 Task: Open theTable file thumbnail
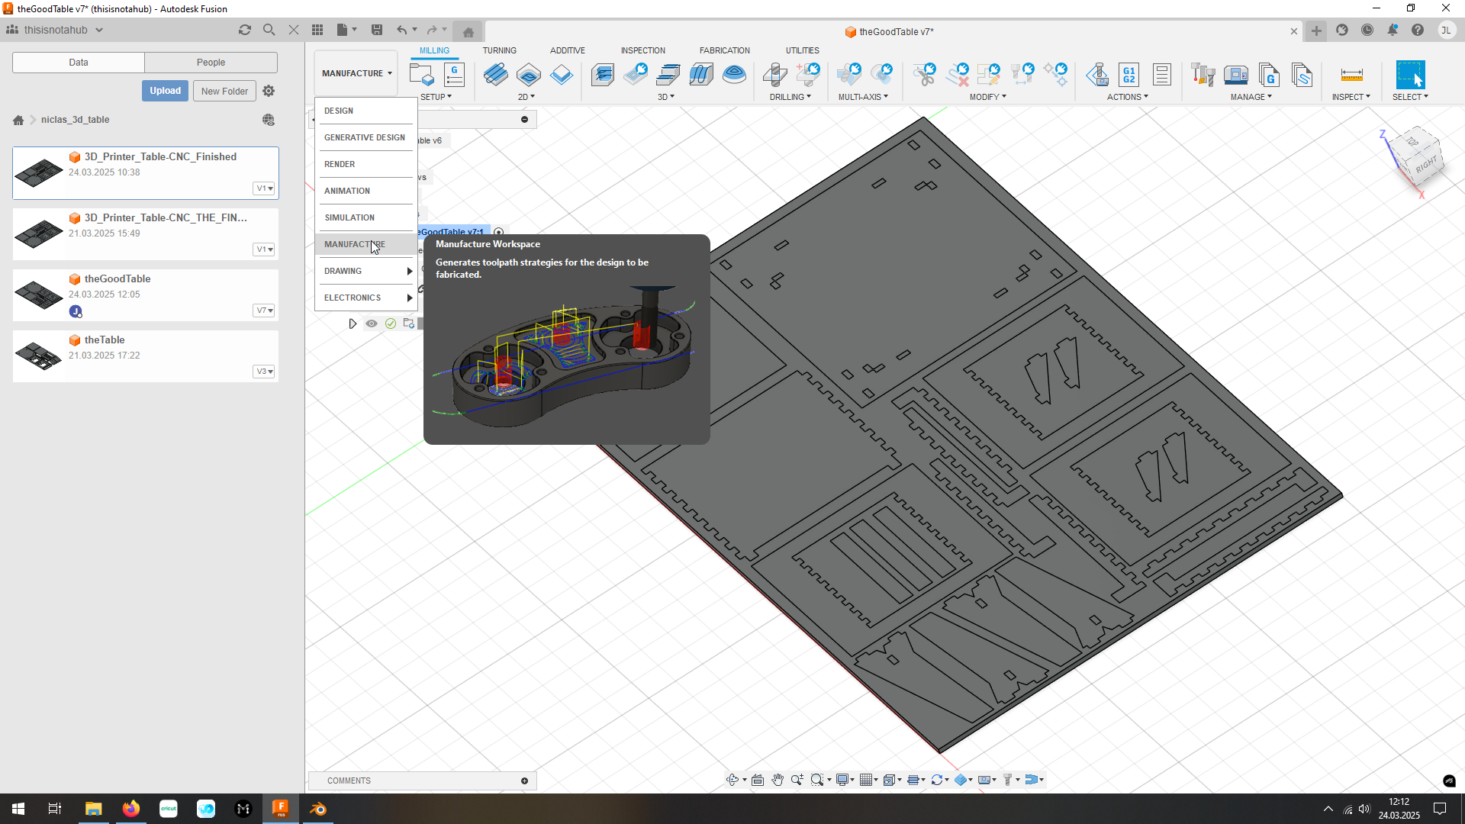[39, 356]
